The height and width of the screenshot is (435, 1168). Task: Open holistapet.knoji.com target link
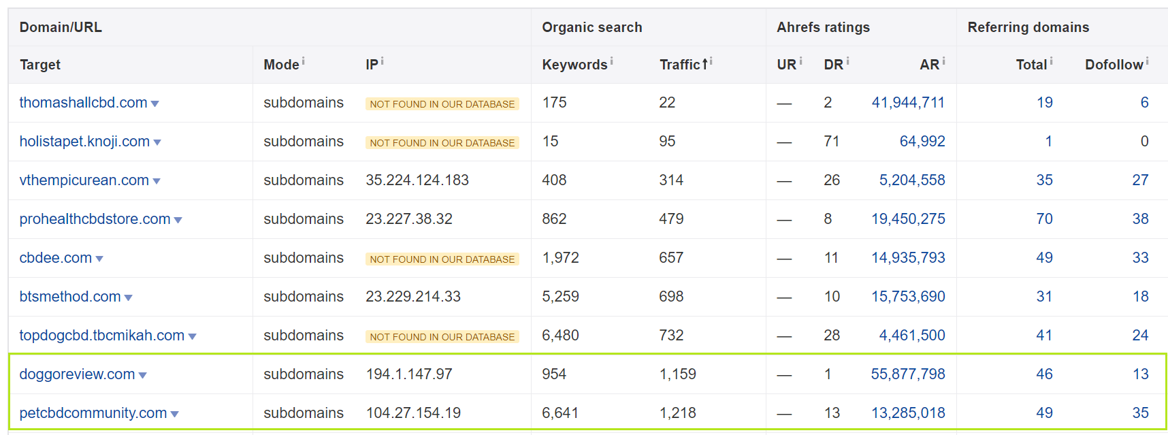pyautogui.click(x=84, y=142)
